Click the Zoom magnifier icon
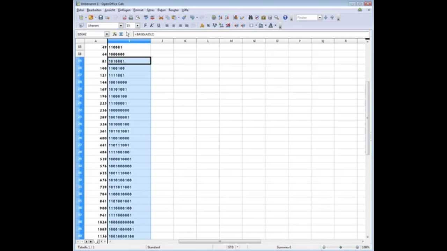Viewport: 447px width, 251px height. pyautogui.click(x=276, y=17)
